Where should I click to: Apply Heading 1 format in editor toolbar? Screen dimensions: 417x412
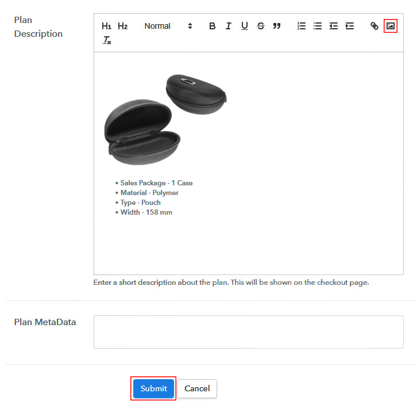(106, 26)
